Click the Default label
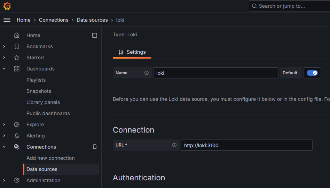Screen dimensions: 330x188 (290, 73)
